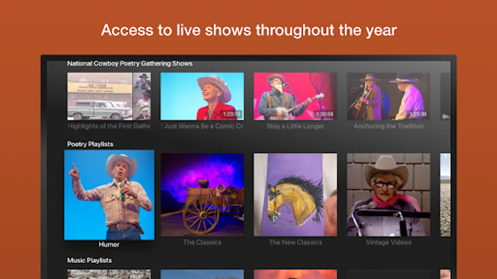Viewport: 497px width, 279px height.
Task: Click the "Music Playlists" section heading
Action: click(89, 260)
